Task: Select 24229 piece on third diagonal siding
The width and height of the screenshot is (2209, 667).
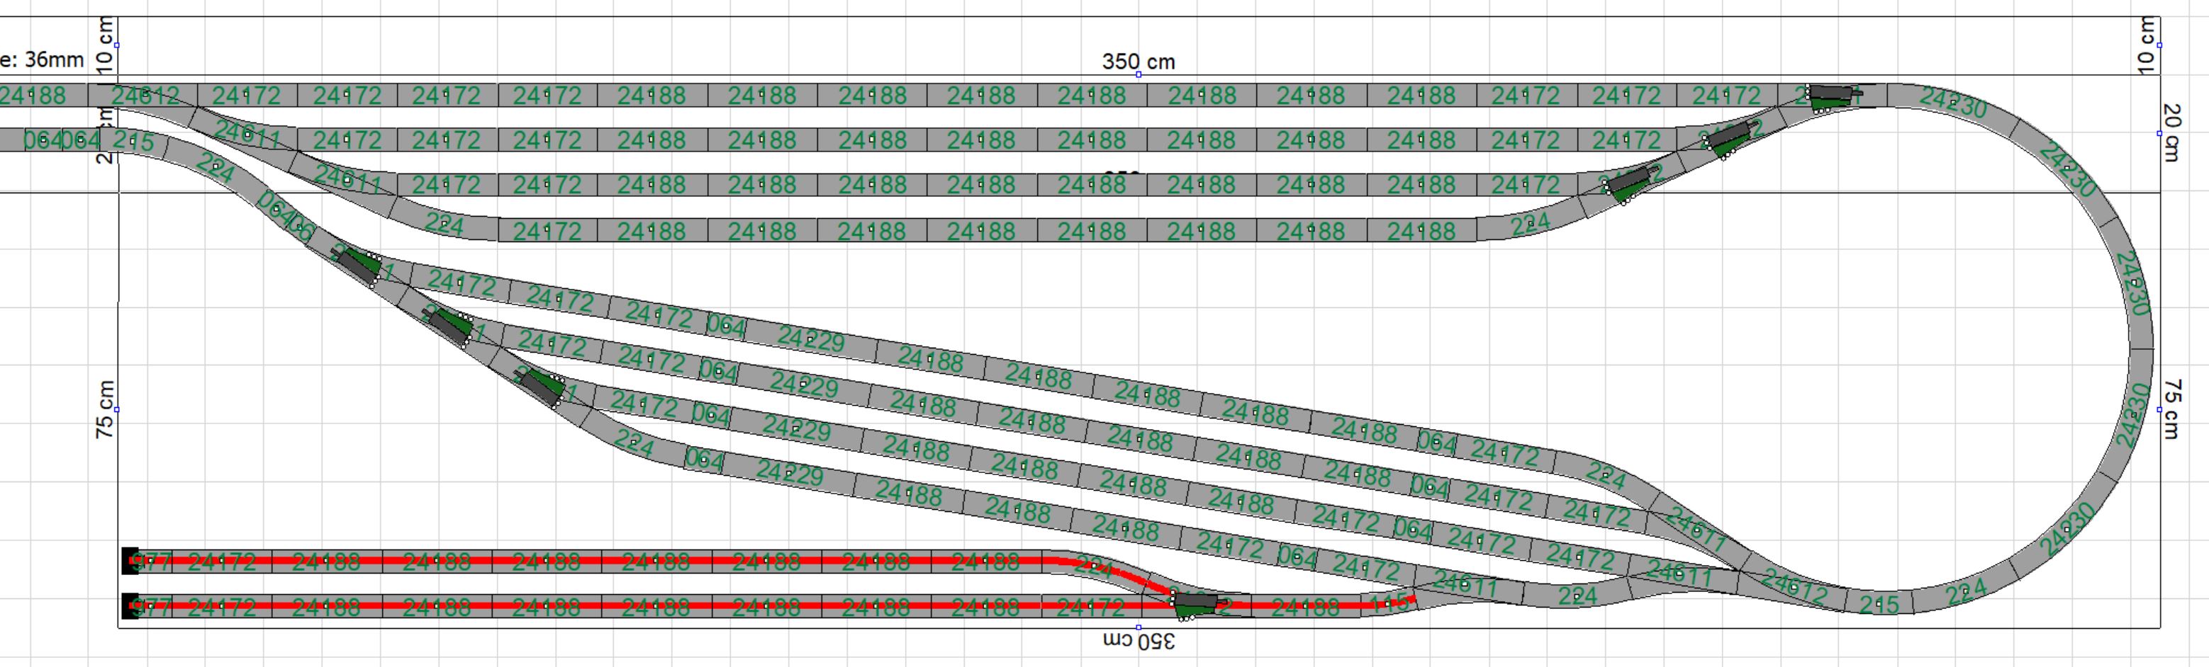Action: coord(797,428)
